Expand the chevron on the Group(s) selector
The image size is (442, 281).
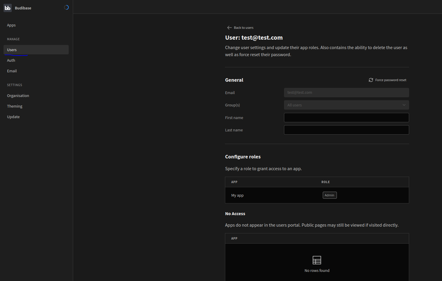404,105
